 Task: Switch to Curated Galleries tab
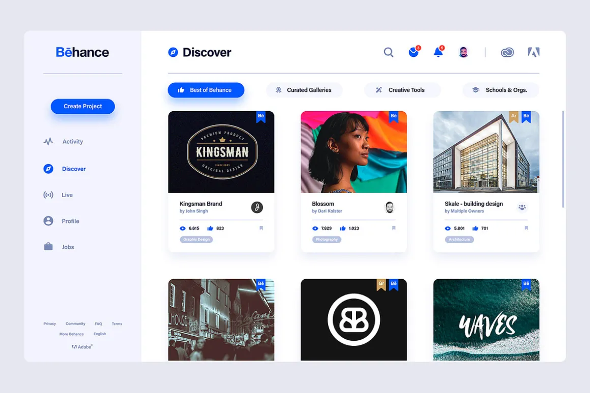(304, 90)
